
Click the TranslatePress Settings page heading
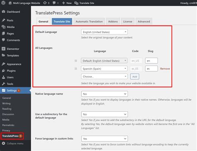(x=57, y=13)
